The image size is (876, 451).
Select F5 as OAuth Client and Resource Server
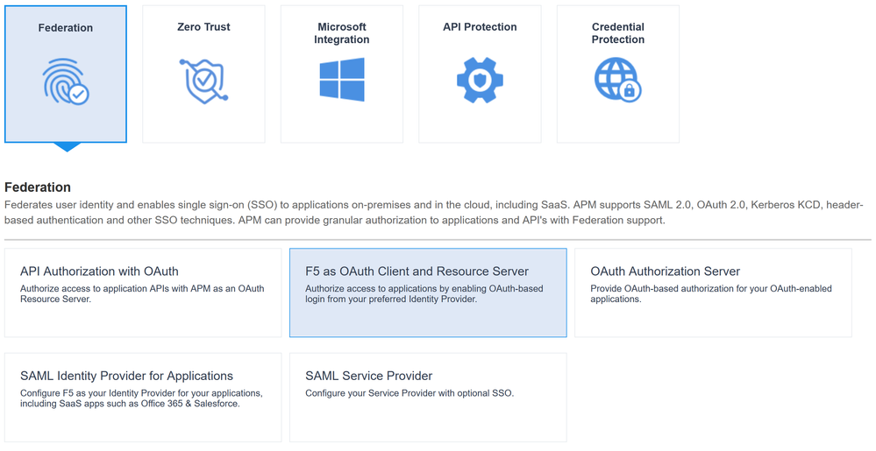tap(417, 271)
